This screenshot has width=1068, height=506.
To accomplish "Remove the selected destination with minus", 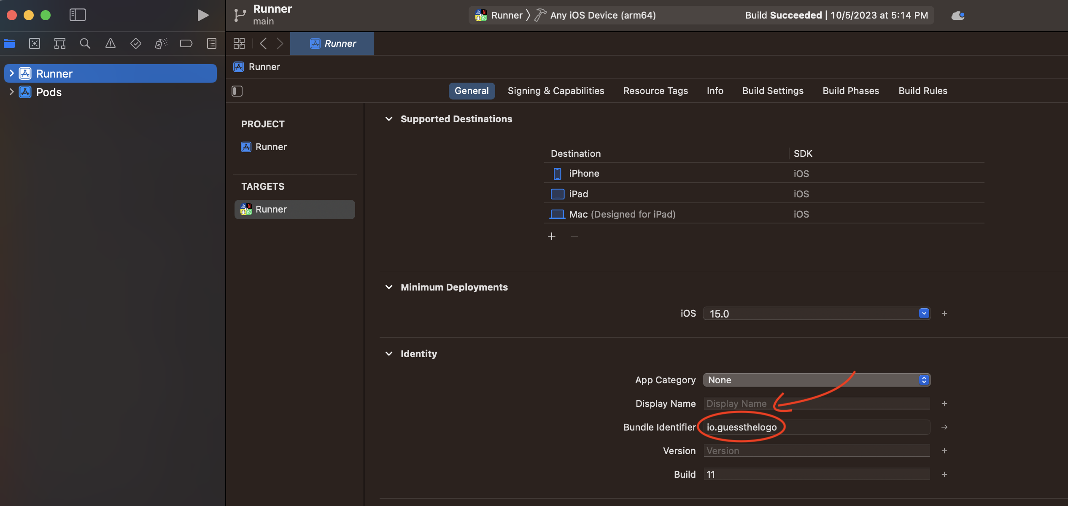I will pos(574,236).
